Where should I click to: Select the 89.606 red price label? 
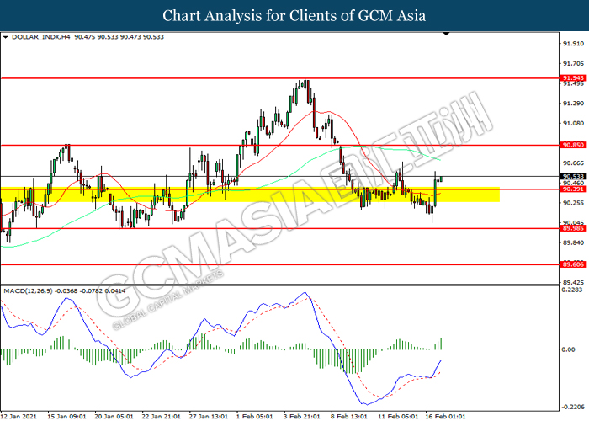pos(573,264)
